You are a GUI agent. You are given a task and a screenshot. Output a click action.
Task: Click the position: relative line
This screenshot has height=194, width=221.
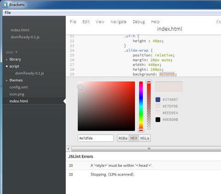coord(153,55)
